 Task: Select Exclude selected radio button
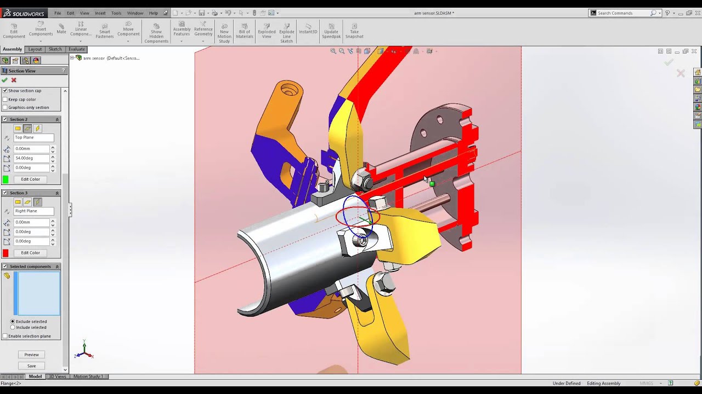pyautogui.click(x=13, y=322)
